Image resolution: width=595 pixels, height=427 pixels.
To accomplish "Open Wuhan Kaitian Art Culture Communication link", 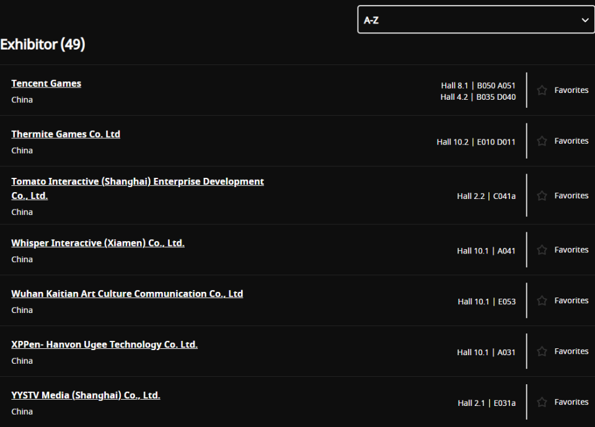I will 127,294.
